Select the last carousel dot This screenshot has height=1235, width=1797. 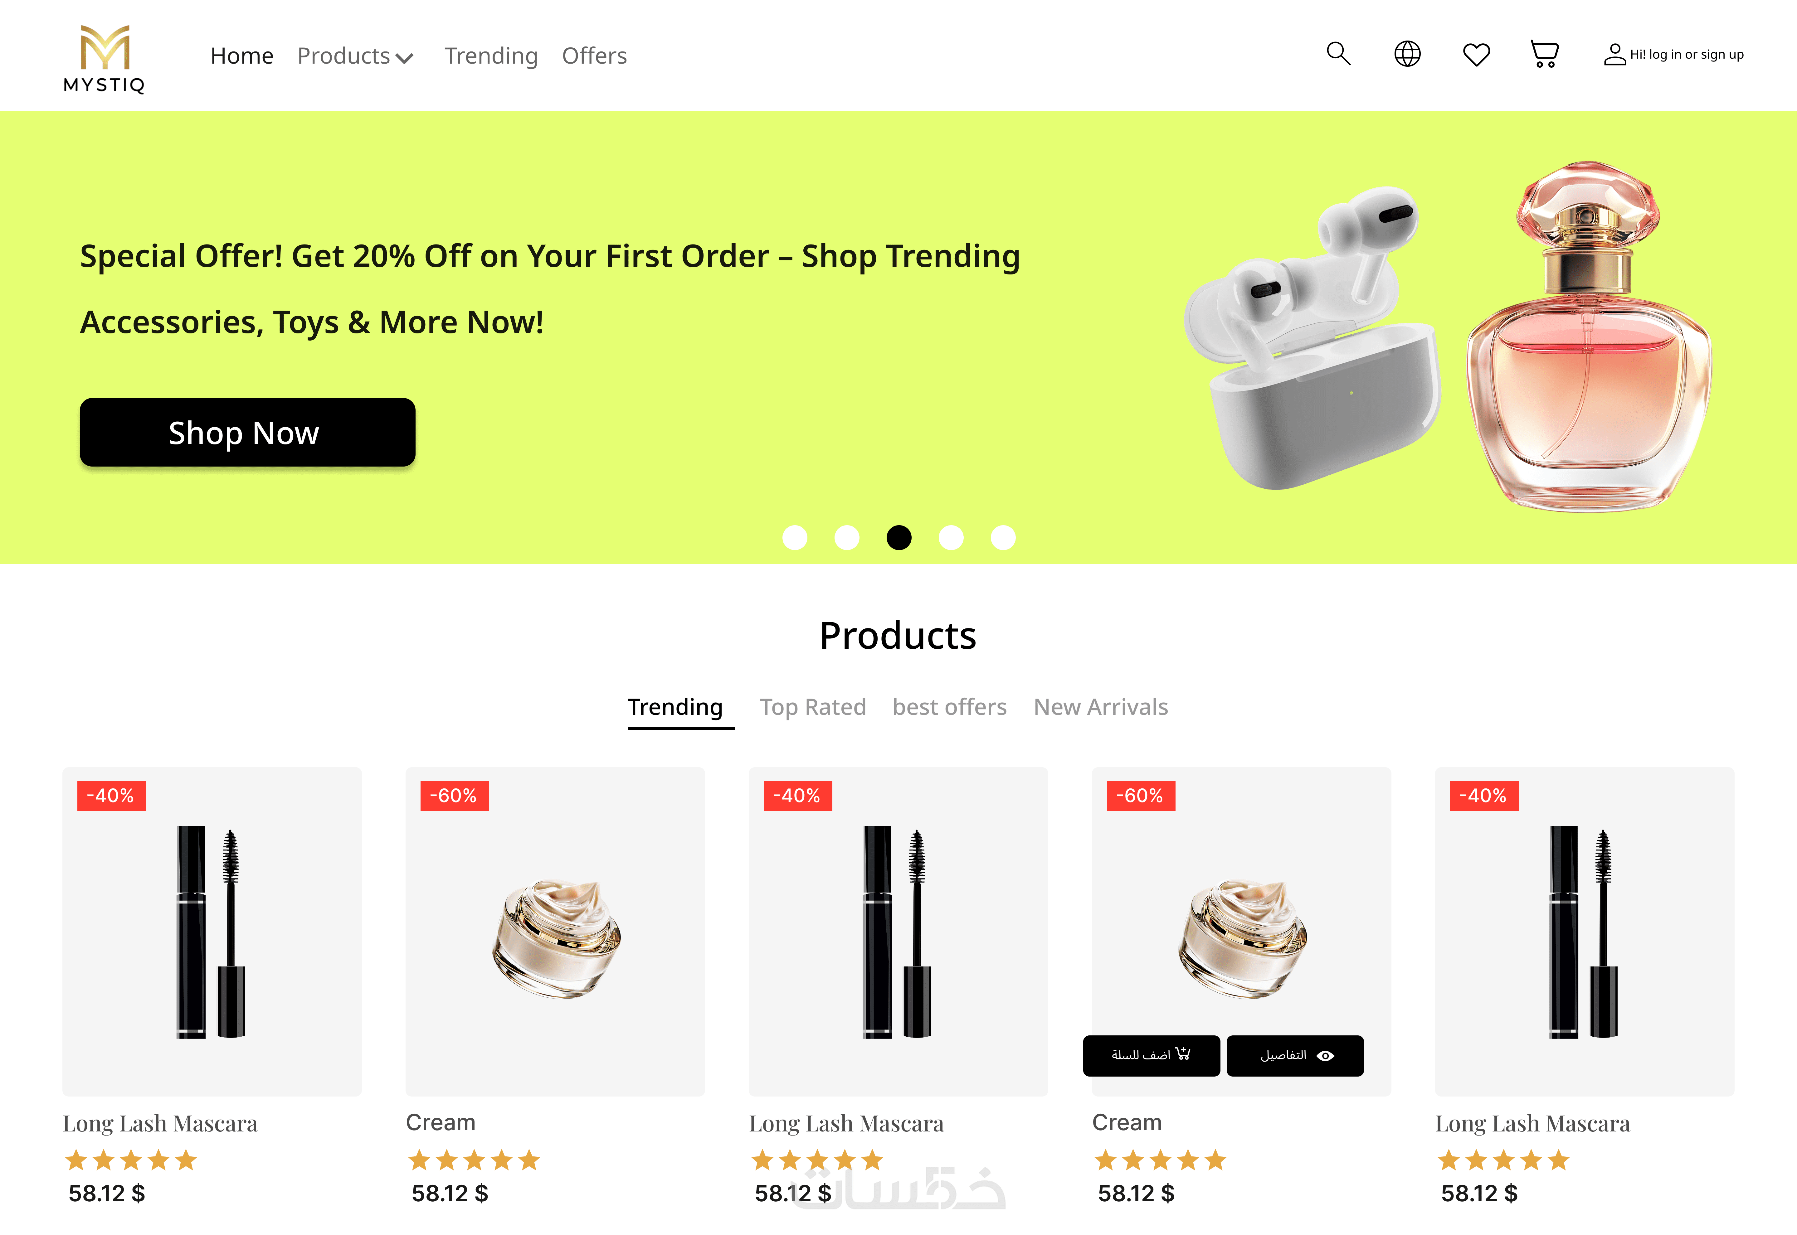[x=1003, y=537]
